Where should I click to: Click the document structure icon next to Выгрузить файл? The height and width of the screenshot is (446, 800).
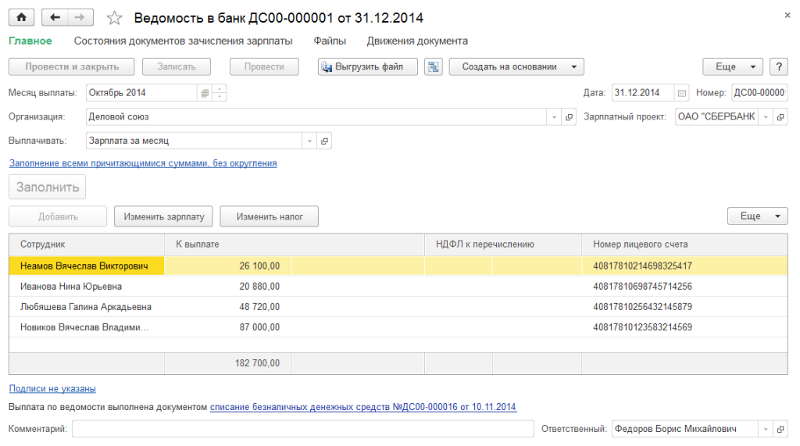(x=433, y=67)
